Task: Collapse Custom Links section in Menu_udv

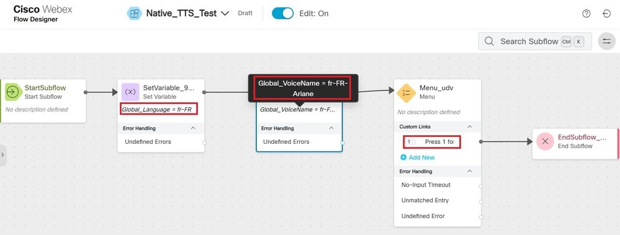Action: pyautogui.click(x=470, y=126)
